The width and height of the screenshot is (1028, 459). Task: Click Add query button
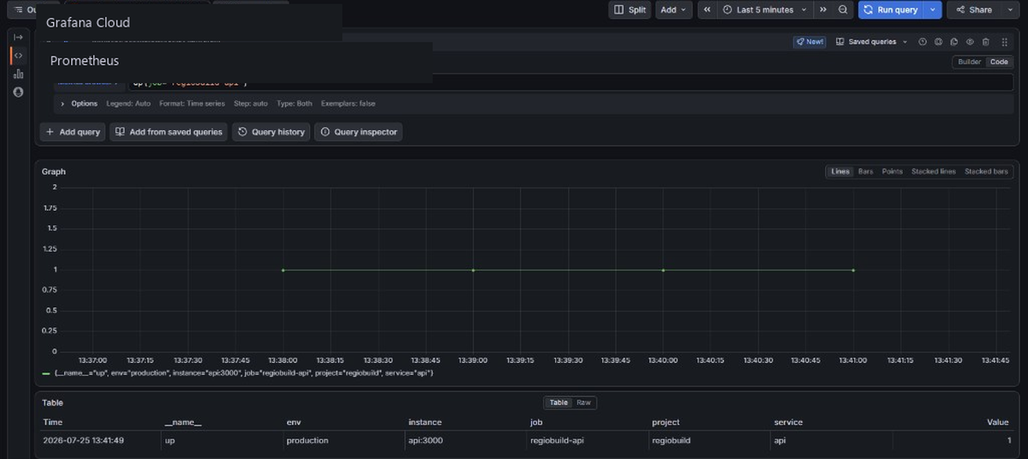[x=73, y=132]
